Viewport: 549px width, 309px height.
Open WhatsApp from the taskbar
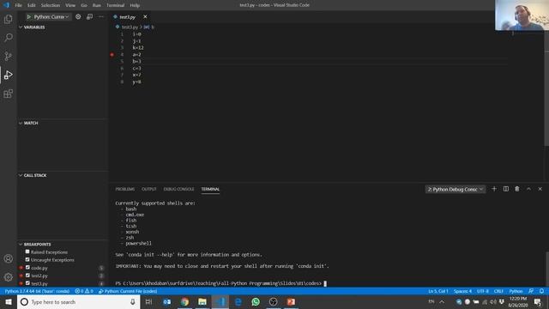(256, 301)
